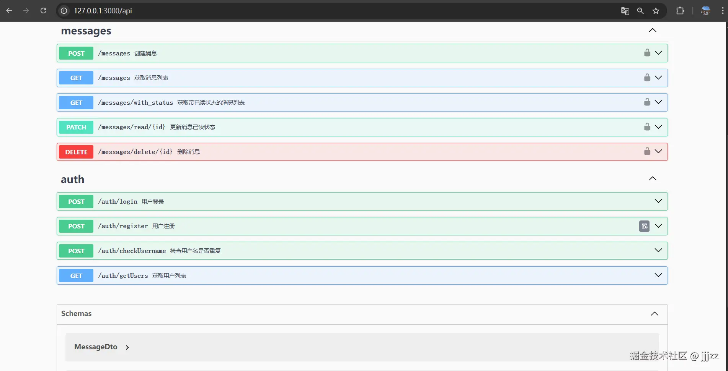Click the /auth/register path text
The width and height of the screenshot is (728, 371).
click(x=123, y=226)
